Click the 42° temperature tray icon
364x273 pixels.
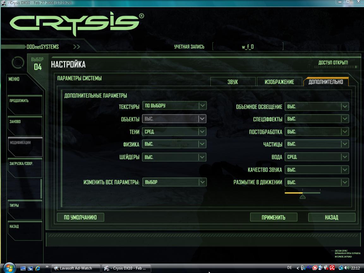[309, 267]
